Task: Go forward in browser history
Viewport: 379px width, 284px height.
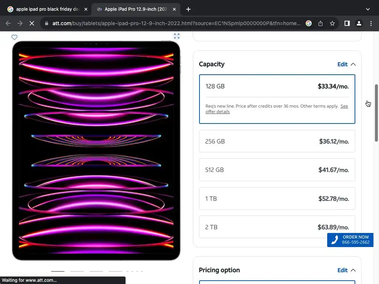Action: [20, 23]
